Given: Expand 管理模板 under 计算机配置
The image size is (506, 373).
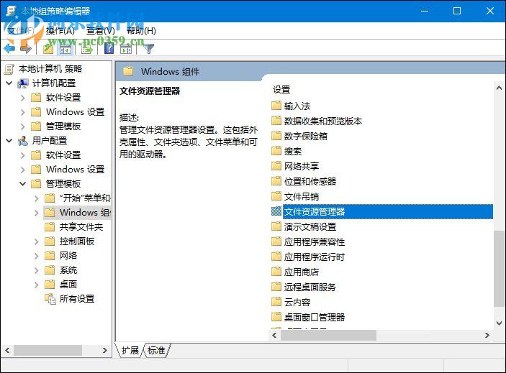Looking at the screenshot, I should [22, 126].
